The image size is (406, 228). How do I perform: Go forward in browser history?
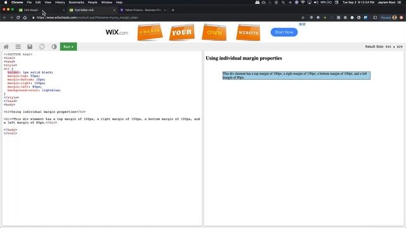tap(11, 18)
